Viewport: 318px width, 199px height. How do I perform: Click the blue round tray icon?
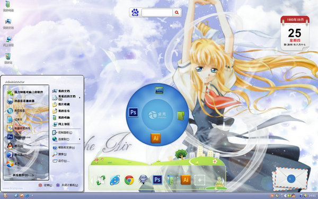(x=301, y=195)
